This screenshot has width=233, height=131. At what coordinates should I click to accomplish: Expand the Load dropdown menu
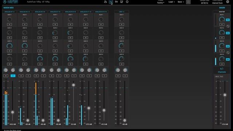[171, 2]
